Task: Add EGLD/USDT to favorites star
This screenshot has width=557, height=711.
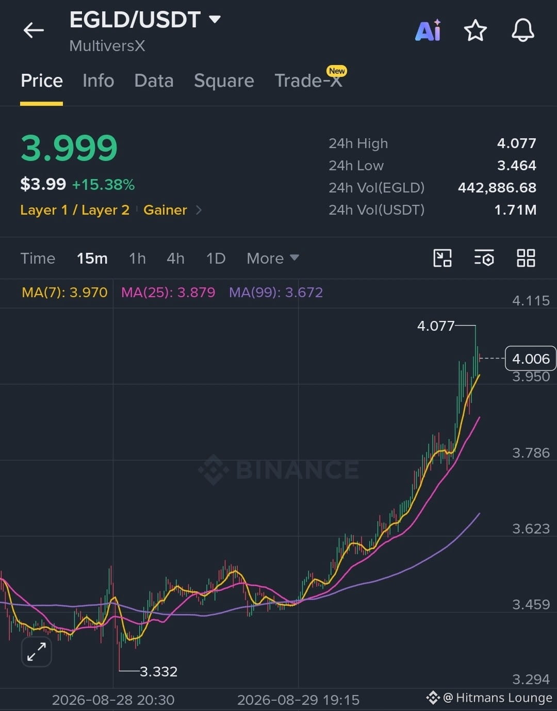Action: coord(475,30)
